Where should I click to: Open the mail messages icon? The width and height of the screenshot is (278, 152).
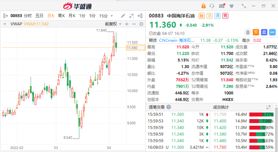point(222,6)
